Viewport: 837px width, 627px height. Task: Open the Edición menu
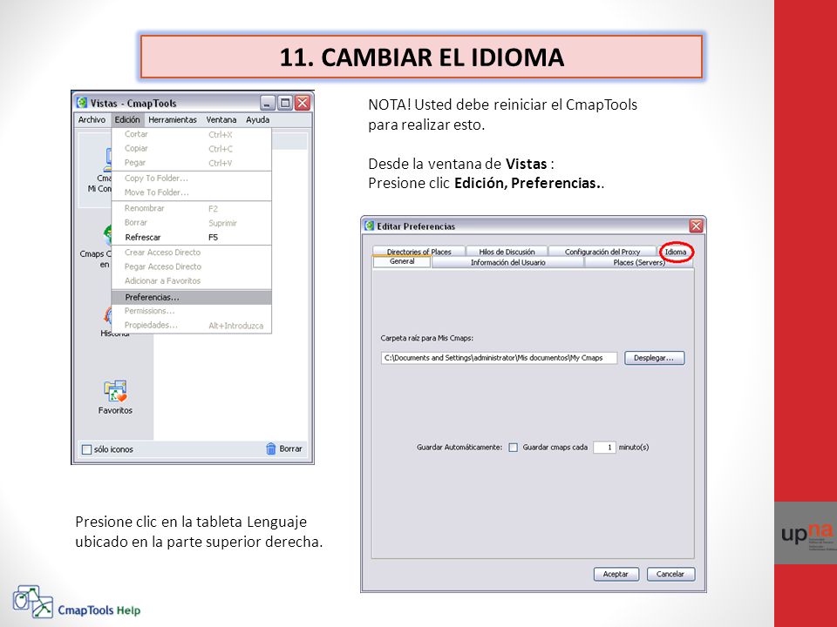(x=127, y=120)
